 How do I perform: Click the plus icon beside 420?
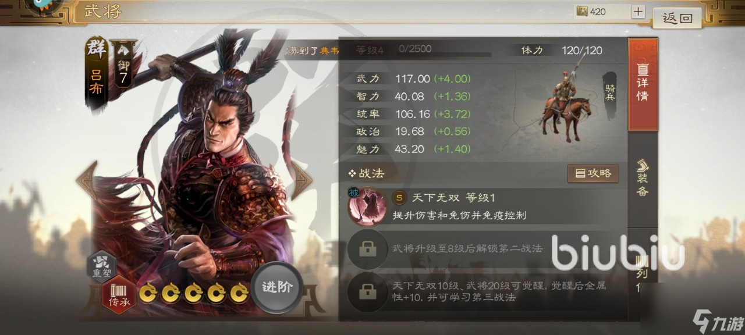pyautogui.click(x=638, y=11)
